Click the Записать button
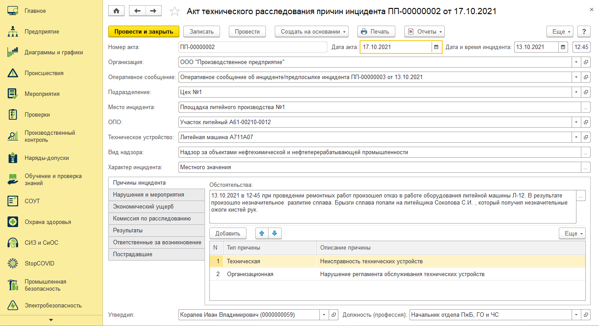The width and height of the screenshot is (599, 326). 201,31
